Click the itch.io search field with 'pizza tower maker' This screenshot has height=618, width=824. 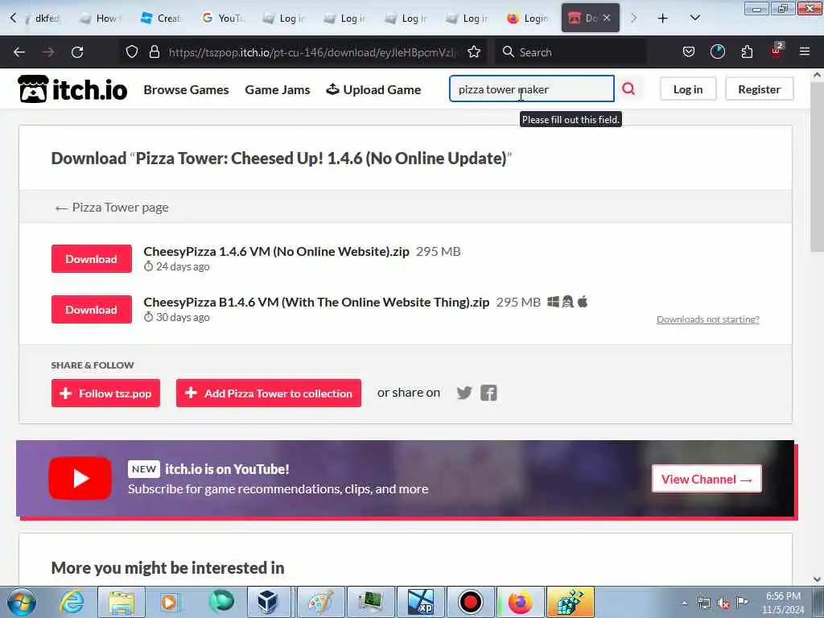pyautogui.click(x=531, y=89)
